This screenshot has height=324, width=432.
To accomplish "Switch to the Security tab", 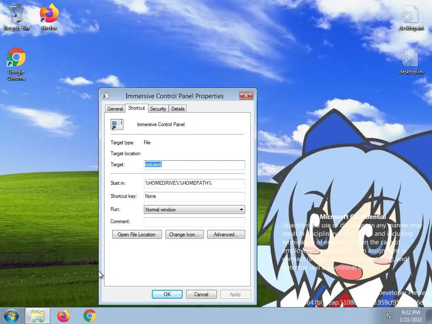I will coord(158,109).
